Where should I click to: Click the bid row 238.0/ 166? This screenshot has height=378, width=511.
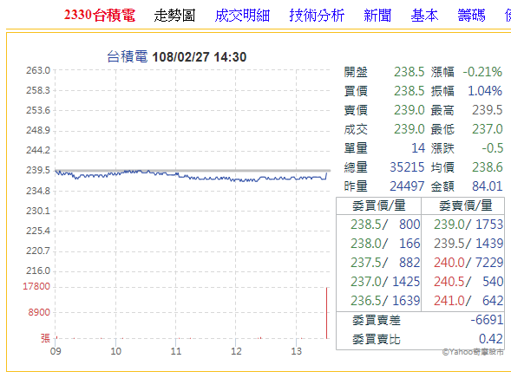[x=385, y=244]
